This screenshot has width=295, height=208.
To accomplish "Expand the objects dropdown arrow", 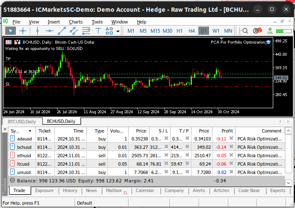I will pos(118,31).
